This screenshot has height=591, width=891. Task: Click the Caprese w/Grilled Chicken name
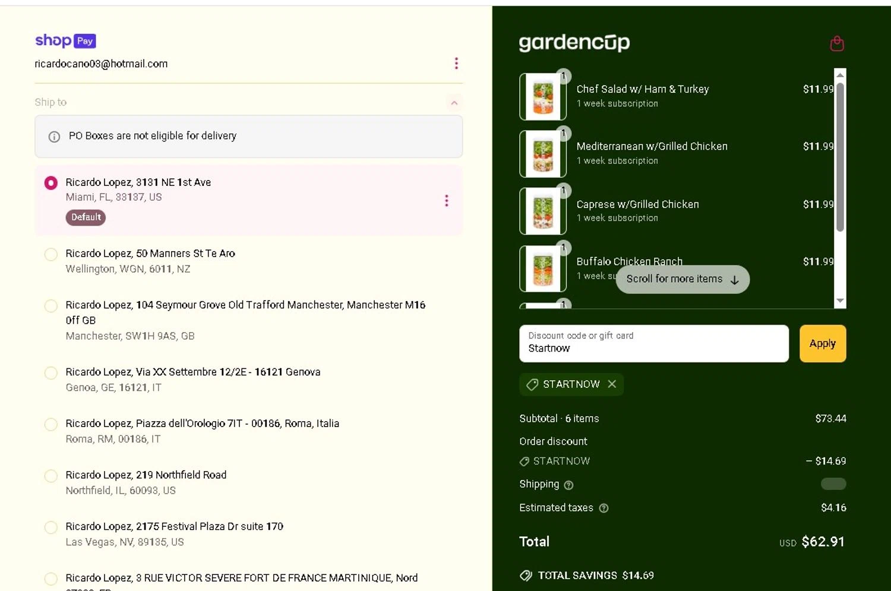click(637, 204)
